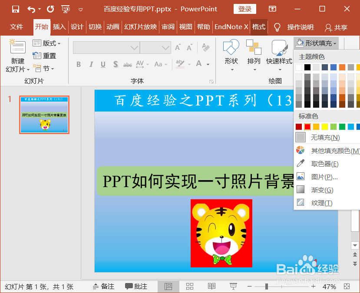Open the font name combo box
This screenshot has width=360, height=293.
tap(106, 47)
